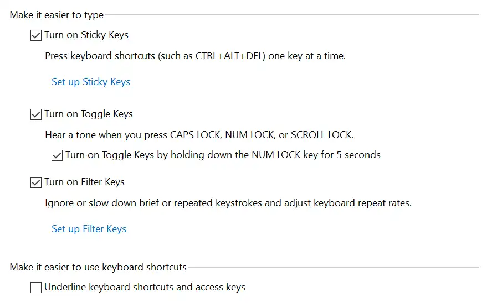This screenshot has height=308, width=487.
Task: Open the Set up Sticky Keys link
Action: point(91,82)
